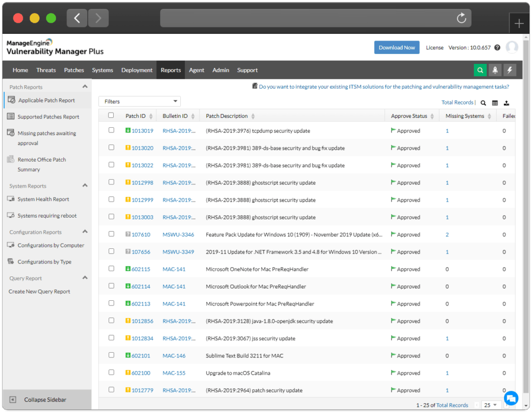Tick the checkbox for patch 602115

(x=111, y=269)
